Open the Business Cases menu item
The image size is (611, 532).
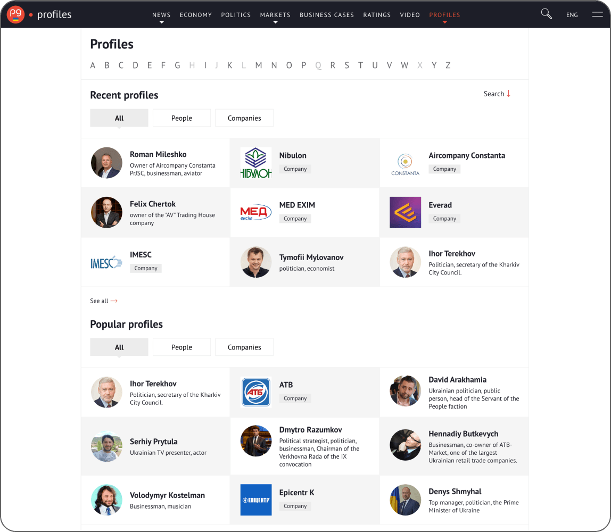[327, 15]
